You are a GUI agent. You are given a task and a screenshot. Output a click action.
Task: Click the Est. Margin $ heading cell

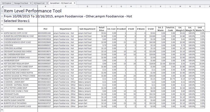(x=180, y=29)
